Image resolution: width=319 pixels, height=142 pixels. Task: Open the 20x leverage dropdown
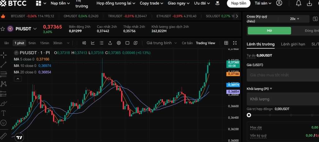pos(294,19)
